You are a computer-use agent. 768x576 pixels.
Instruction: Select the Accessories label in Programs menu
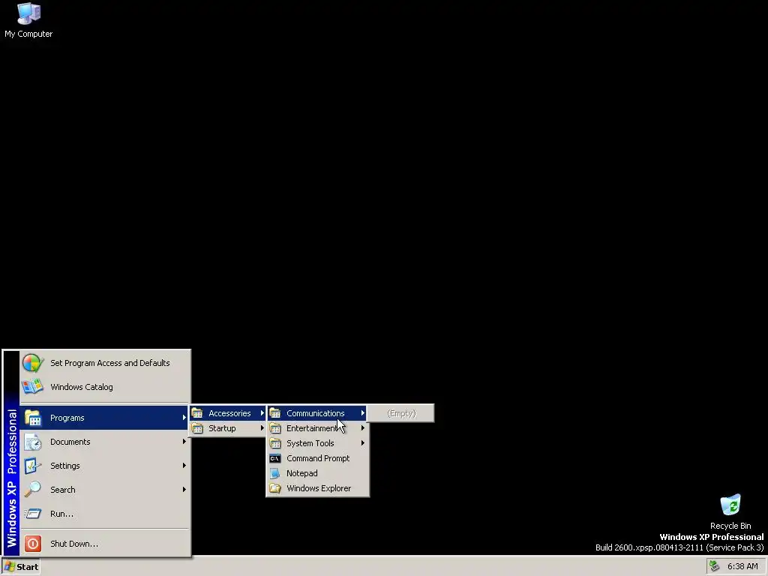tap(229, 413)
